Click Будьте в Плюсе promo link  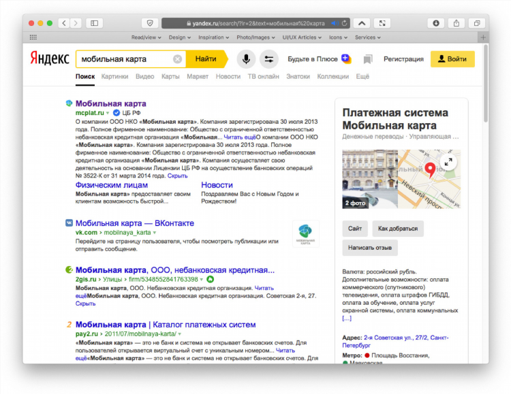pyautogui.click(x=319, y=59)
